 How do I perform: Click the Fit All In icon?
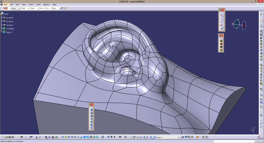(66, 137)
